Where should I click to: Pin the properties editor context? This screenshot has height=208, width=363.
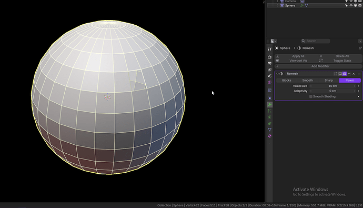pos(360,48)
